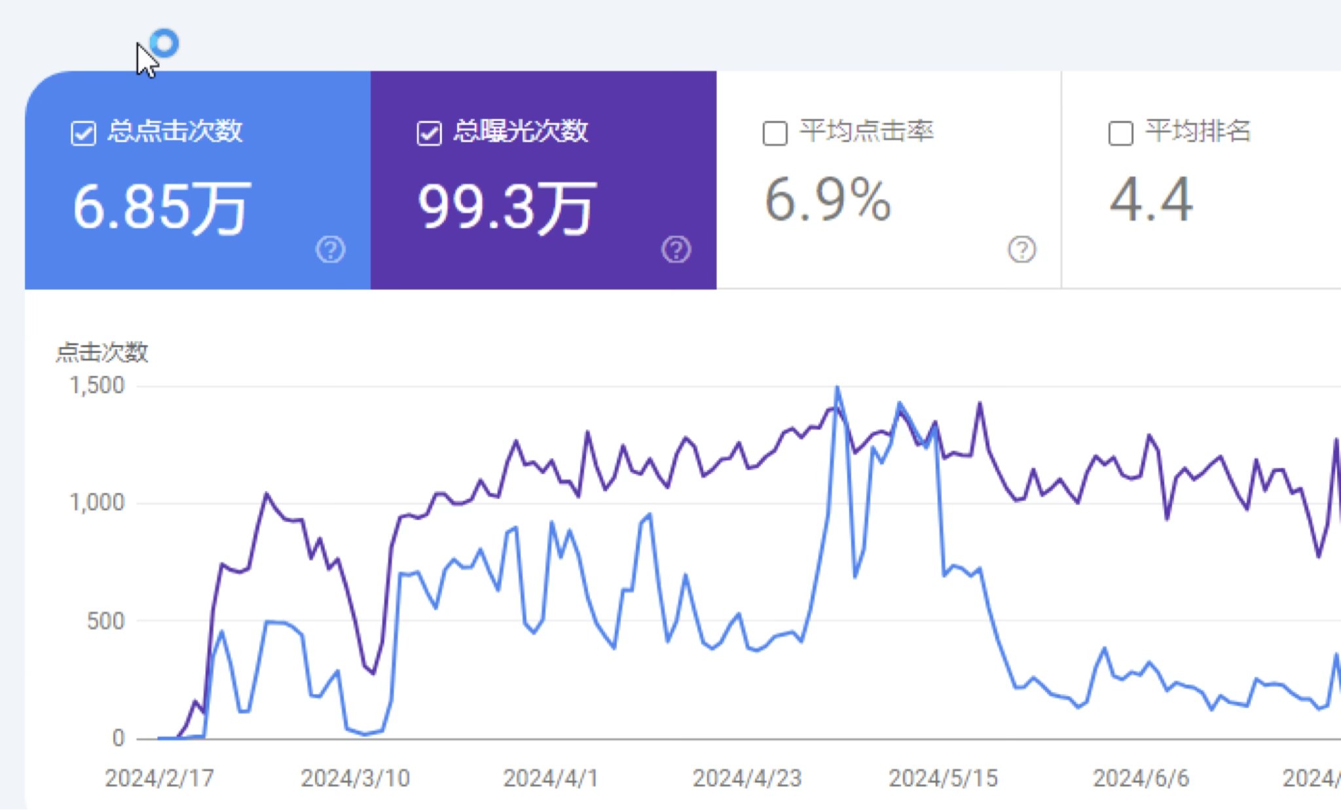The width and height of the screenshot is (1341, 810).
Task: Click the 2024/2/17 date label
Action: click(159, 778)
